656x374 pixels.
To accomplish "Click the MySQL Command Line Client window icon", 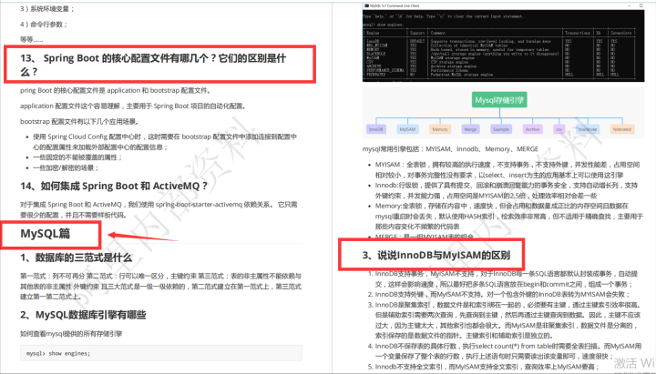I will [x=366, y=5].
